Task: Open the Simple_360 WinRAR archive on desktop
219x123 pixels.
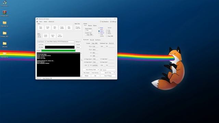Action: point(4,14)
